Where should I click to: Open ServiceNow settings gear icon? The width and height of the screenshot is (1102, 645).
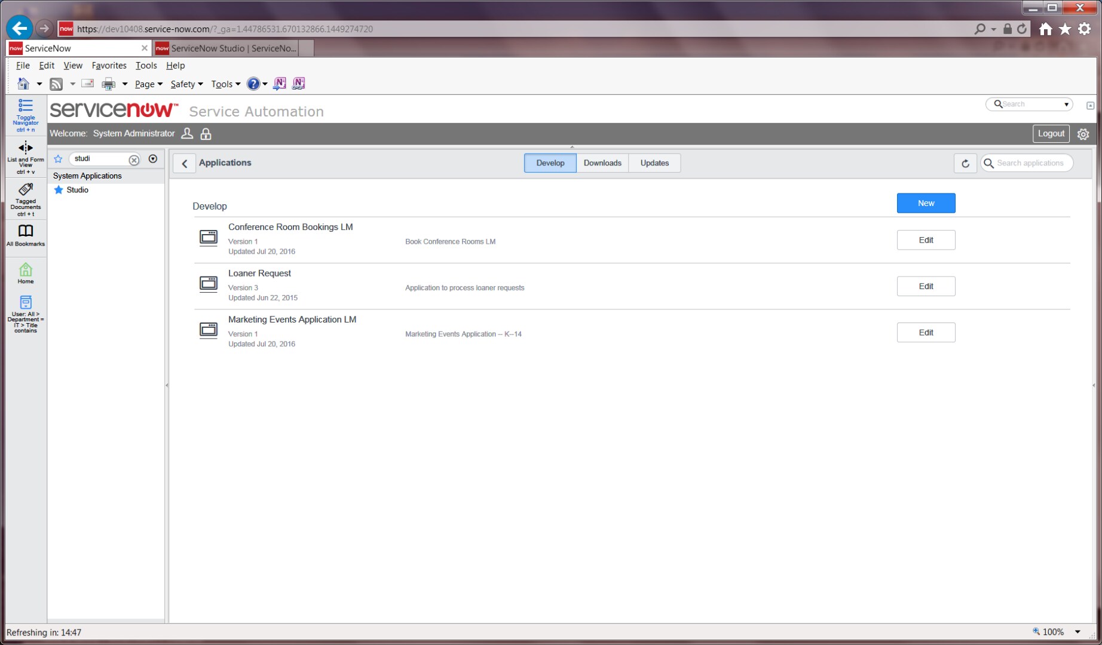click(1083, 134)
